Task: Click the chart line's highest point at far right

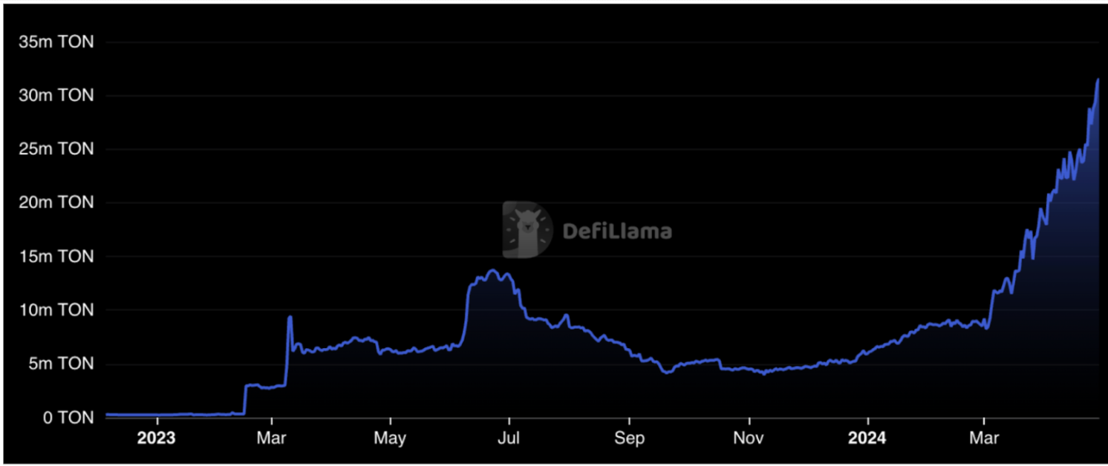Action: 1098,80
